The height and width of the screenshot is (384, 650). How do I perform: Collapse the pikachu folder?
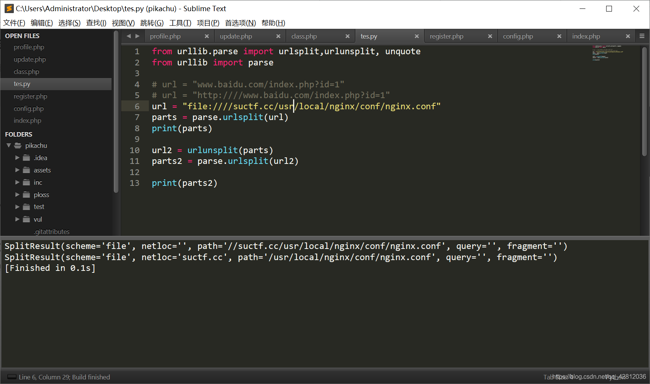point(8,145)
